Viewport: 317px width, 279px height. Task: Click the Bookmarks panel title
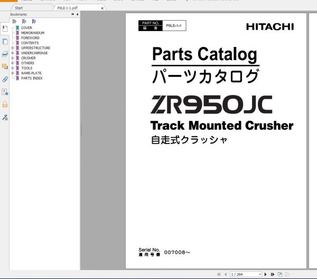click(18, 14)
